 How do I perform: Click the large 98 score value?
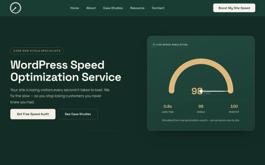coord(197,91)
